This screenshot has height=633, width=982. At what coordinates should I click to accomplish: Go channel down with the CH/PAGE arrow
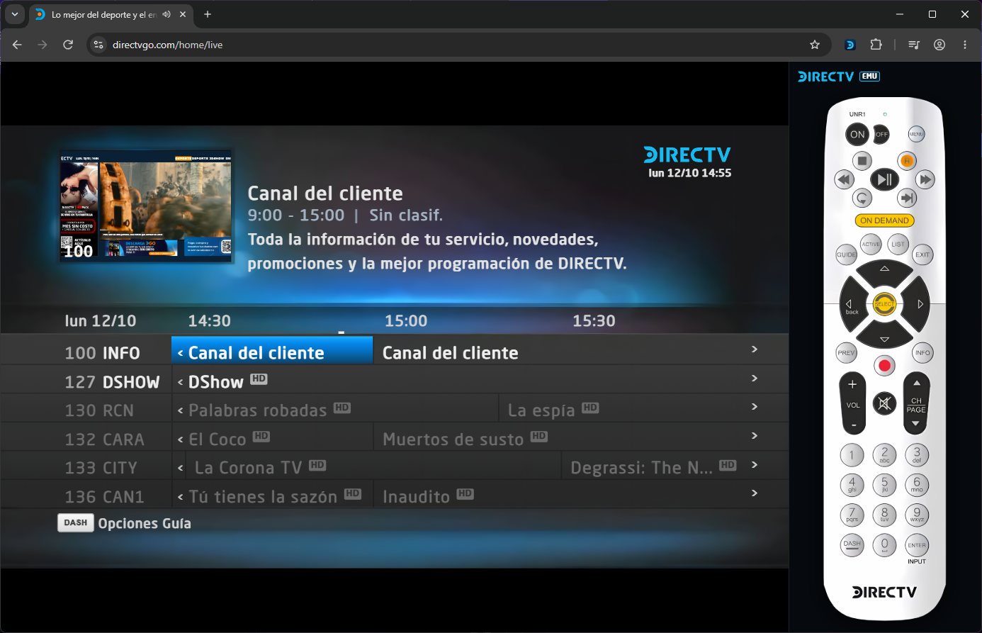(x=916, y=423)
